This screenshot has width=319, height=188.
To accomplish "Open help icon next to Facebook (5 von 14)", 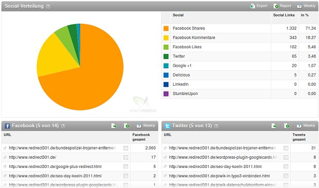I will 63,126.
